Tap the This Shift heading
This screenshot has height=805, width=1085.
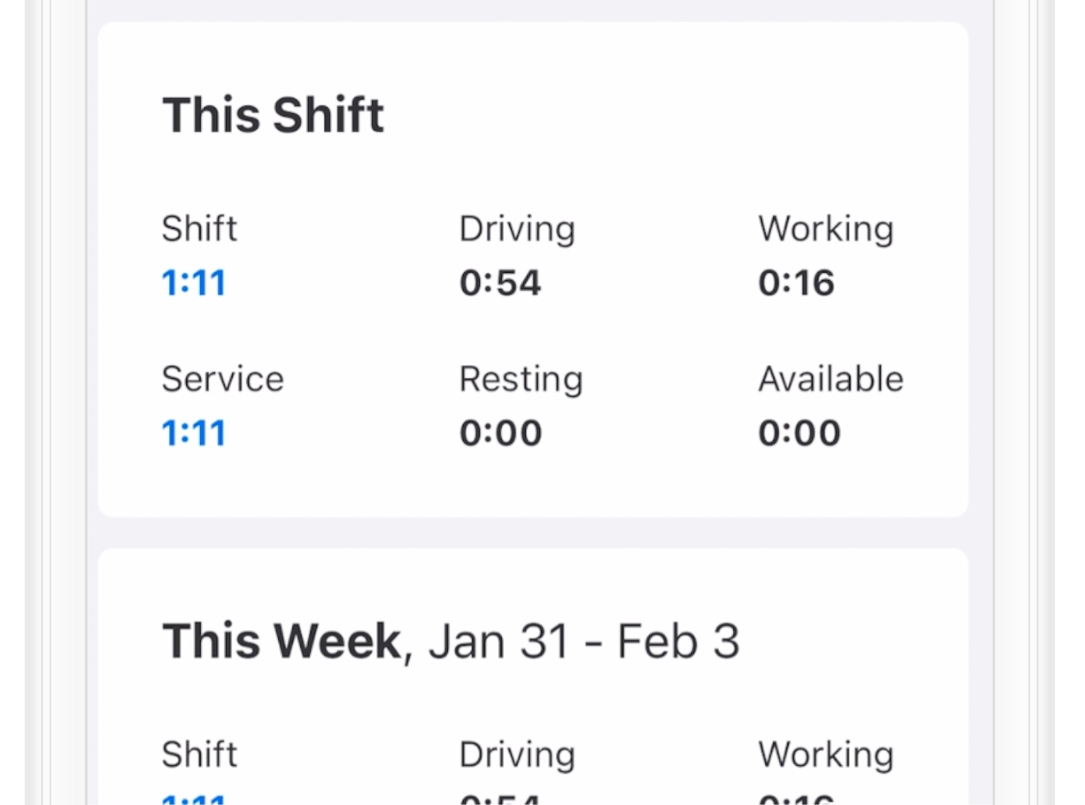(x=273, y=114)
